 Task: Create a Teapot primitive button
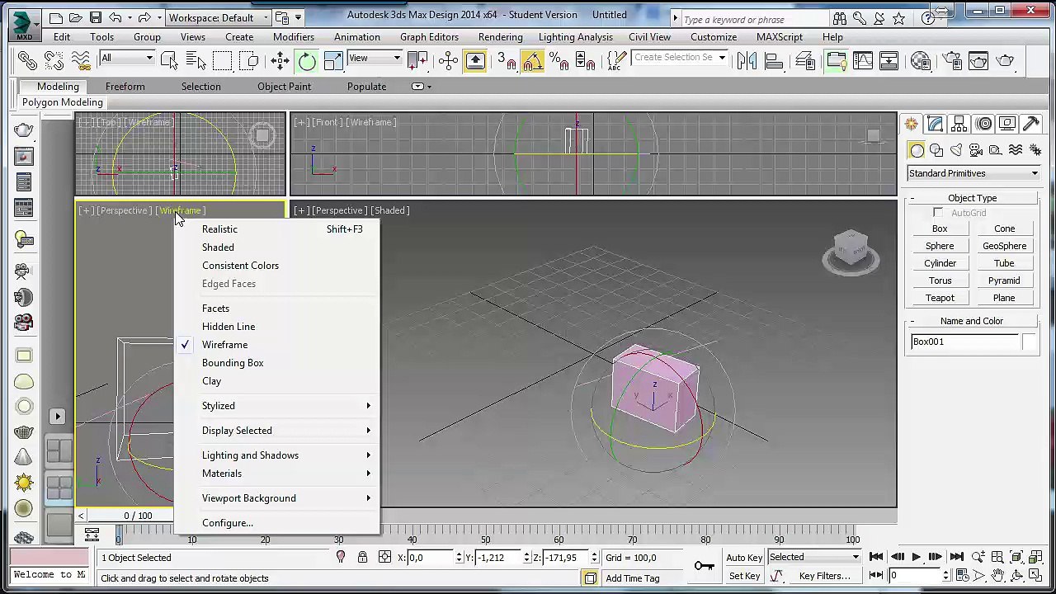click(940, 298)
